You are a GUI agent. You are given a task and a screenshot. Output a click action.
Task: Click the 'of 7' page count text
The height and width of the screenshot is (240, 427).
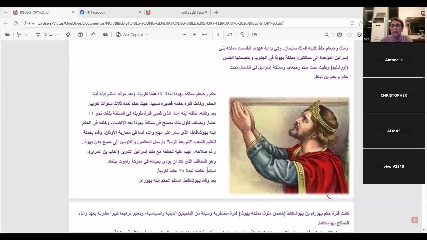point(230,35)
